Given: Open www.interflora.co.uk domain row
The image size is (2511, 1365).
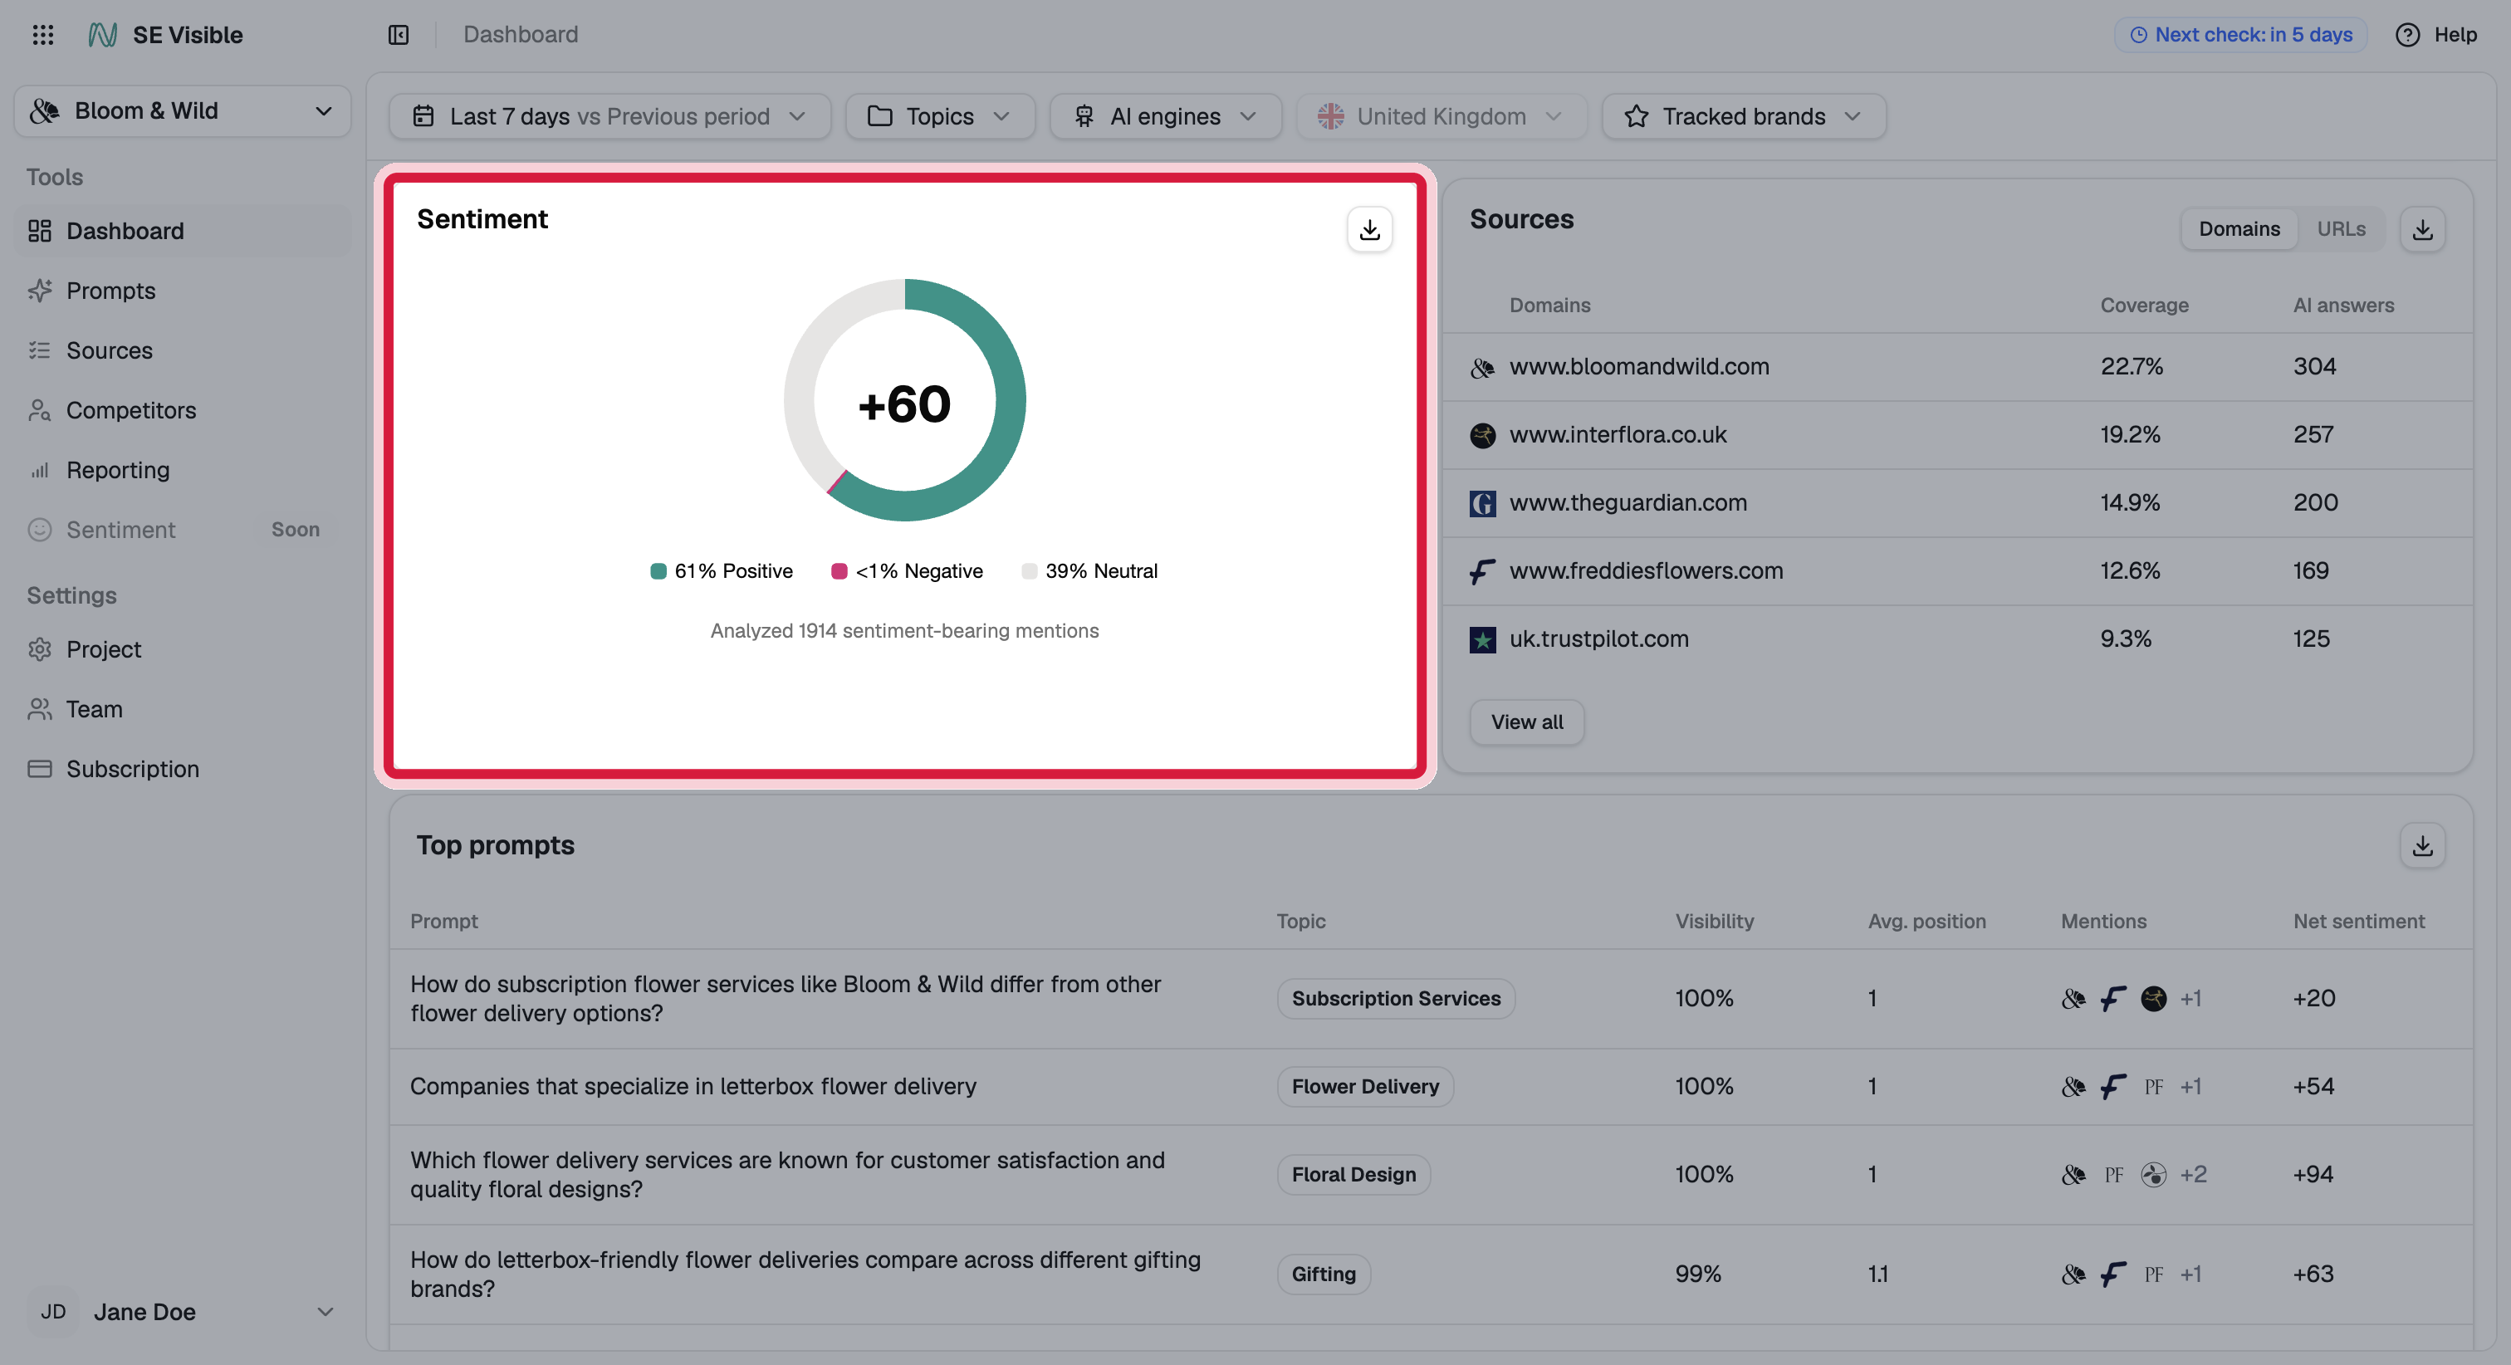Looking at the screenshot, I should tap(1957, 435).
